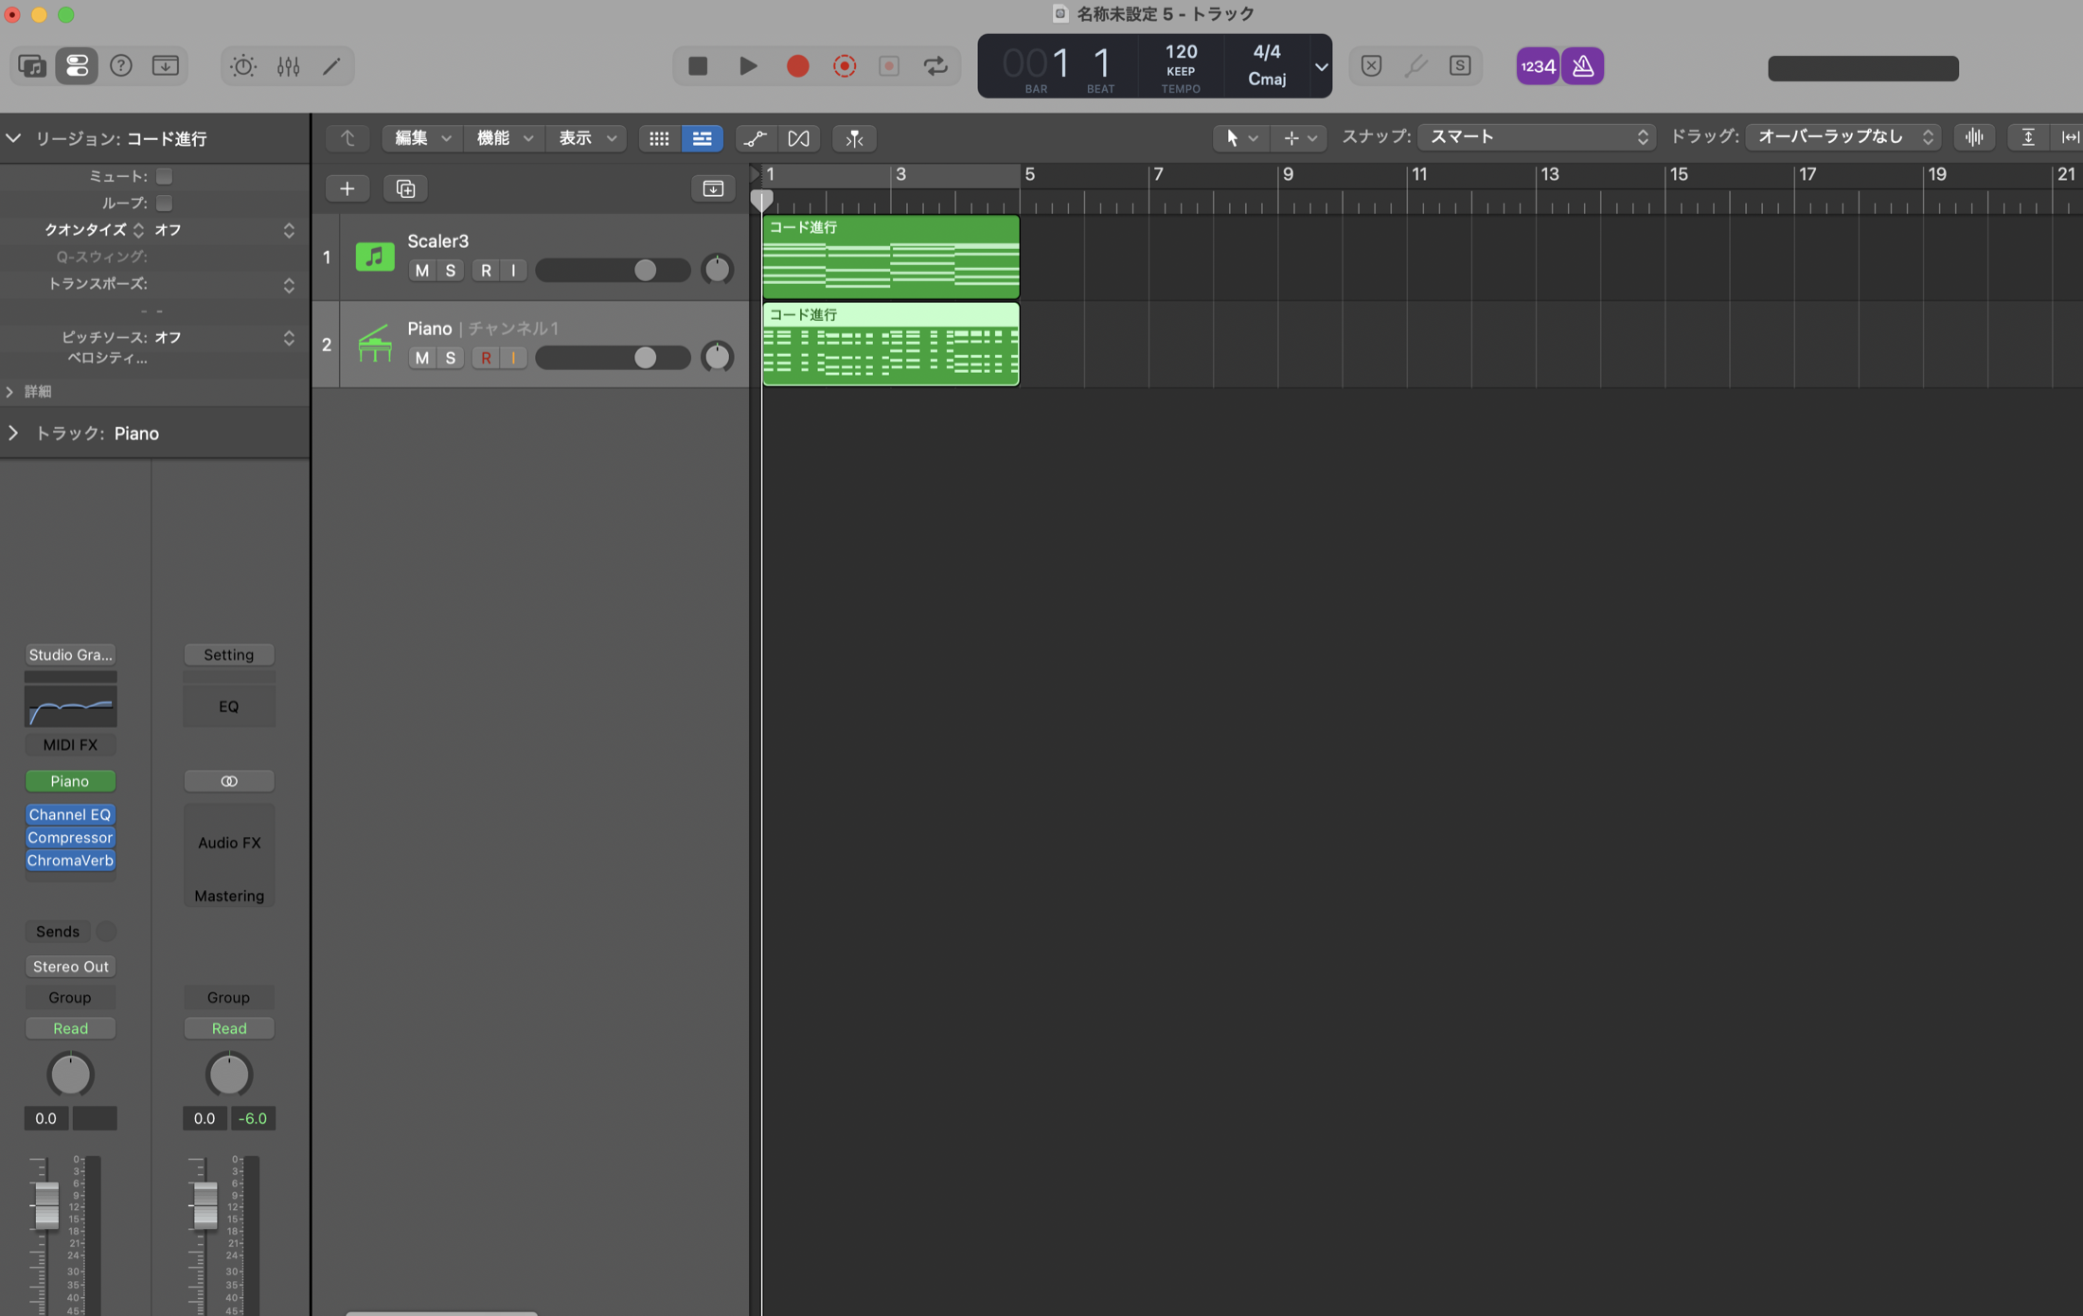The width and height of the screenshot is (2083, 1316).
Task: Toggle the Inspector panel button
Action: (x=77, y=65)
